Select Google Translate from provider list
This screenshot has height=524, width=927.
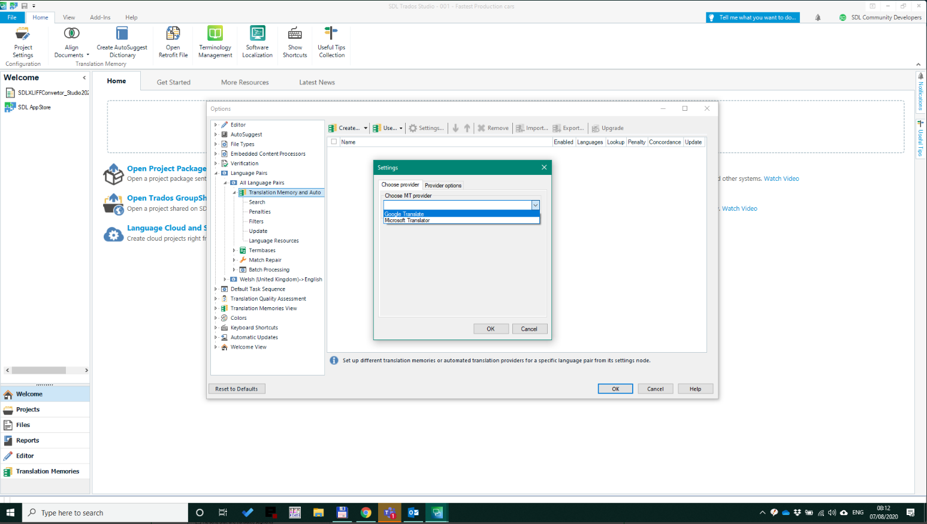point(461,214)
